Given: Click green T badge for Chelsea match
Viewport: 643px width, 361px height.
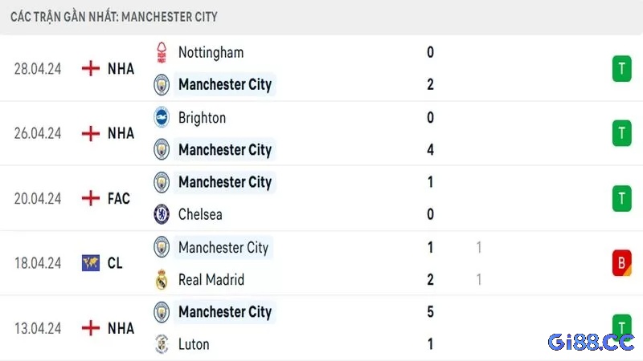Looking at the screenshot, I should click(621, 198).
